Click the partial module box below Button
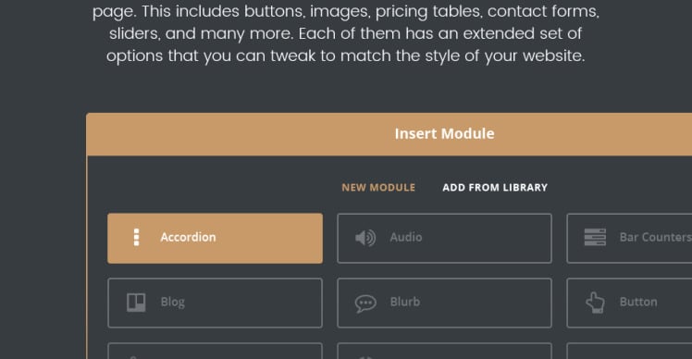692x359 pixels. [x=629, y=351]
